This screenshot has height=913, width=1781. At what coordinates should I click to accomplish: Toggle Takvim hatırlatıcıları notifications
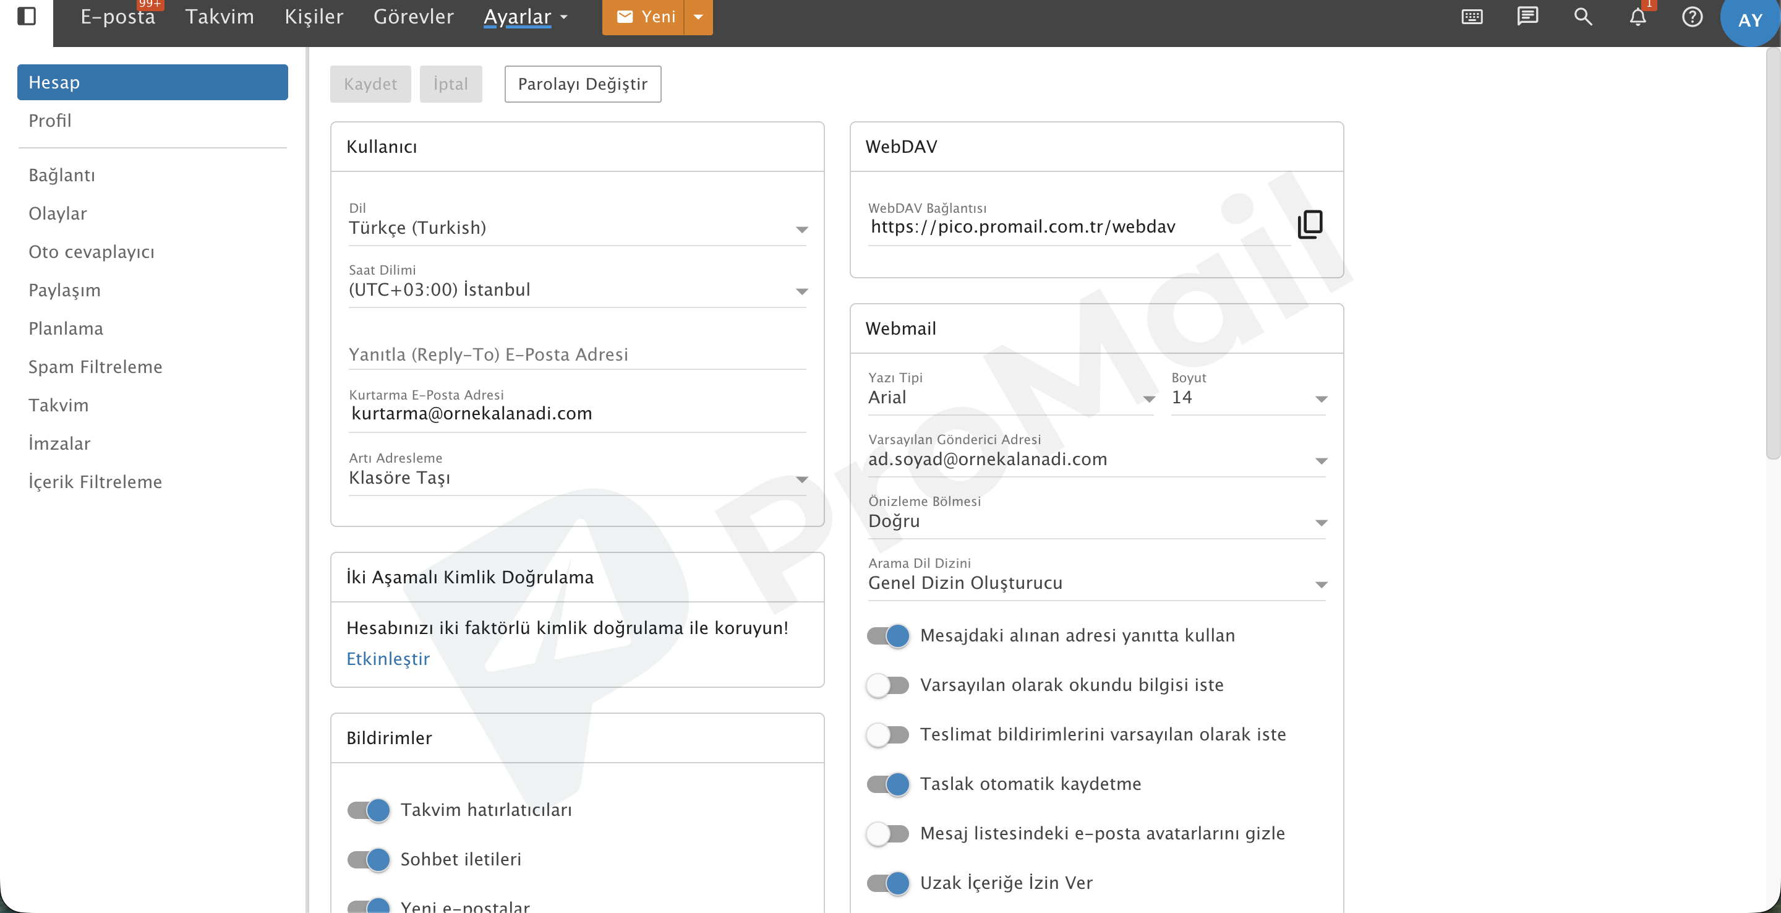click(369, 810)
